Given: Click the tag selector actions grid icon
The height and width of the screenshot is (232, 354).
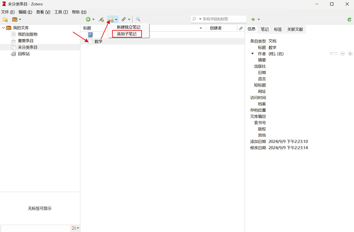Looking at the screenshot, I should [74, 228].
